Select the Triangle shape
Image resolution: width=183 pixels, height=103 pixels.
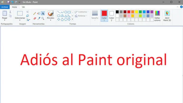[66, 16]
